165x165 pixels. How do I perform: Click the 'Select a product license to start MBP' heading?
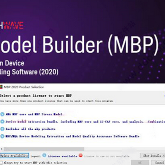point(36,96)
